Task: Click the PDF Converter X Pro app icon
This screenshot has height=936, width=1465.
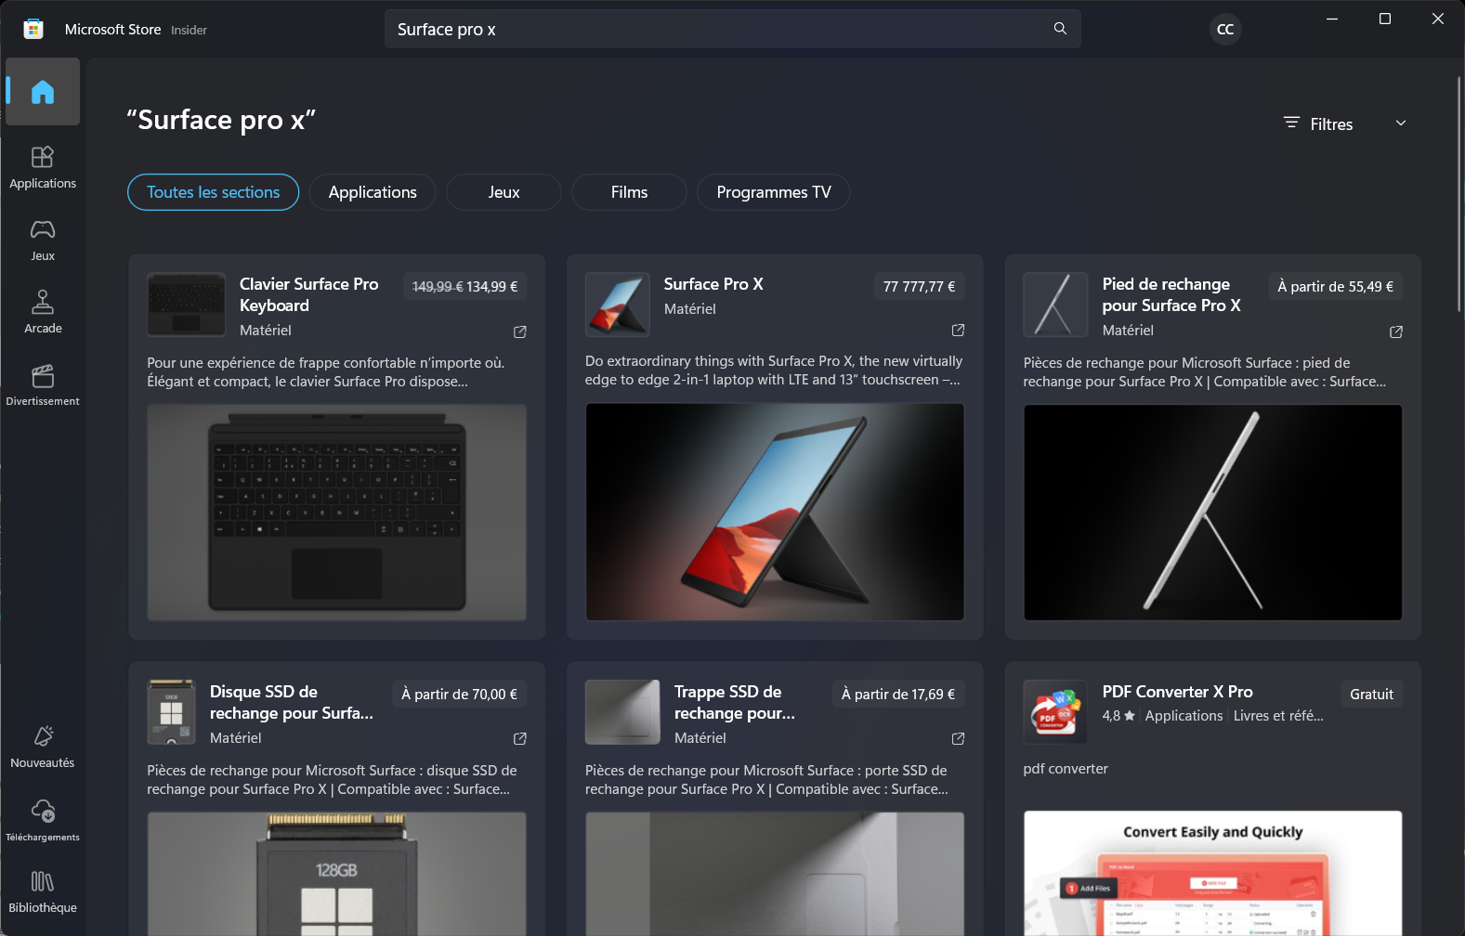Action: [1055, 712]
